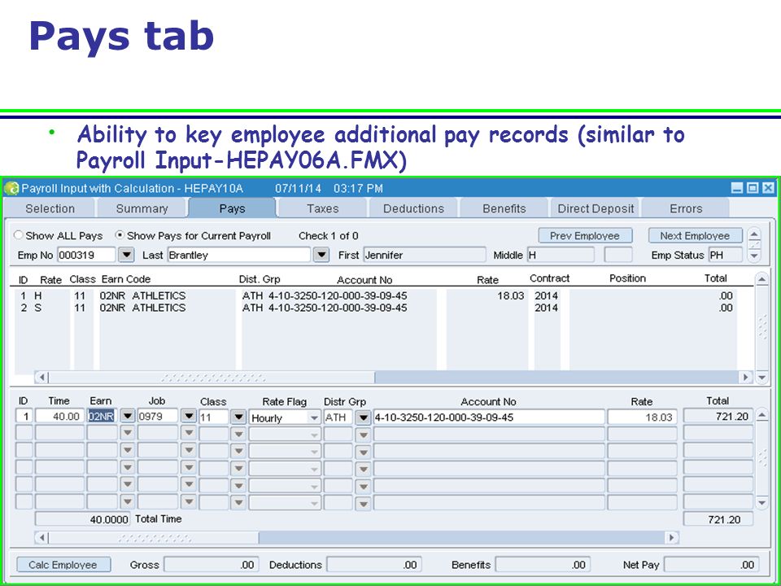This screenshot has width=781, height=586.
Task: Click the down arrow beside Emp Status
Action: pyautogui.click(x=755, y=256)
